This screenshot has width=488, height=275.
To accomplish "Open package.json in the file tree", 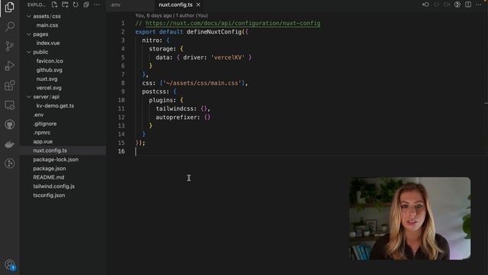I will 50,169.
